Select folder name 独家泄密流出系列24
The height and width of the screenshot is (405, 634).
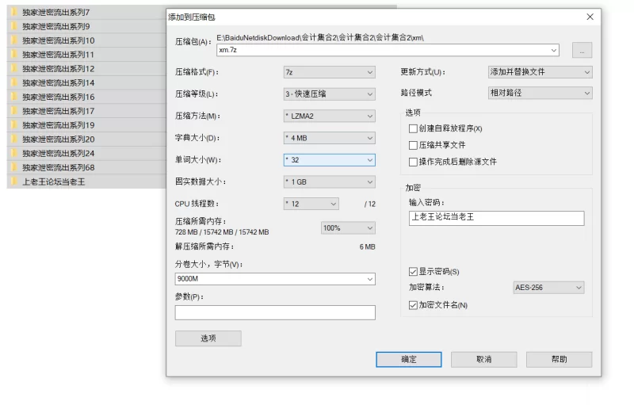(58, 153)
